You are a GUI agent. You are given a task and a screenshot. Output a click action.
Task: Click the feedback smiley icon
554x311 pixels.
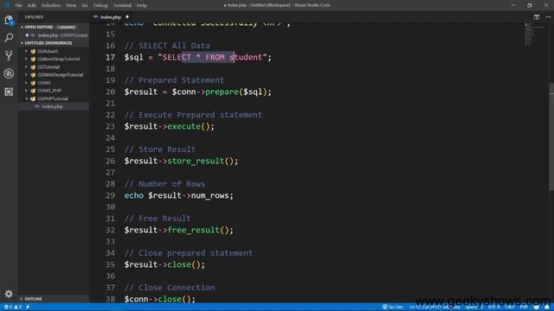[x=537, y=307]
